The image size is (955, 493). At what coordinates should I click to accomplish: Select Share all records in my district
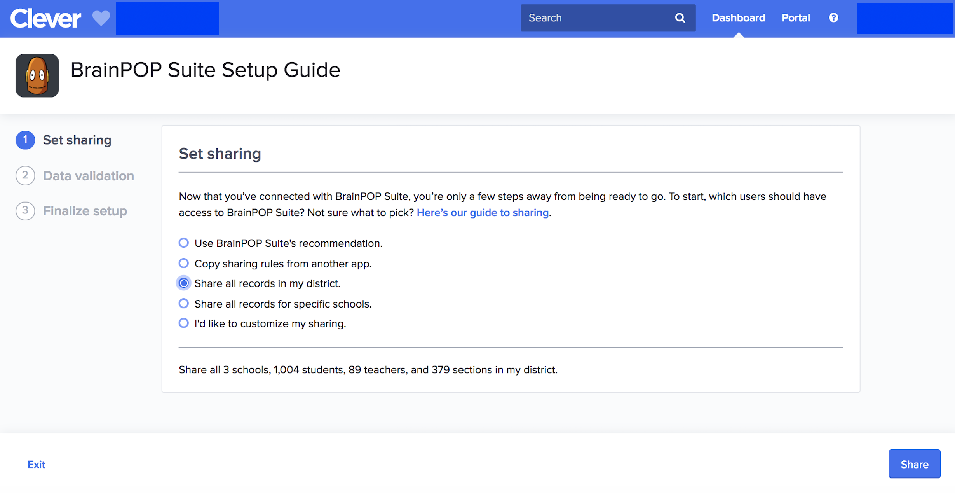(x=184, y=283)
